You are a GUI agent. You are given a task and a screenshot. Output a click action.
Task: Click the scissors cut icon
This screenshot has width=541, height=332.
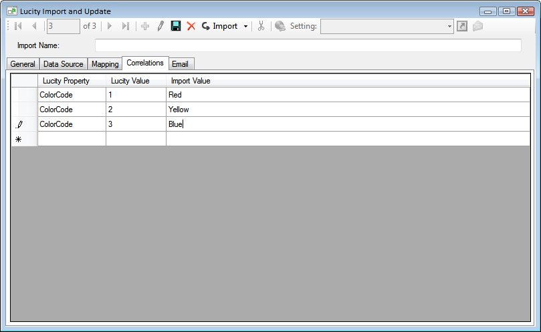(261, 26)
